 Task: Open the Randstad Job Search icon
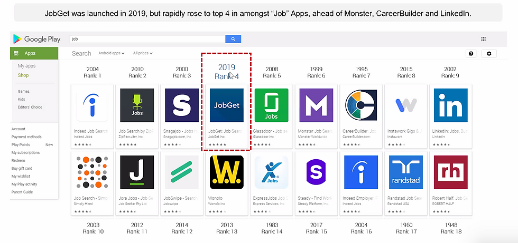[406, 172]
